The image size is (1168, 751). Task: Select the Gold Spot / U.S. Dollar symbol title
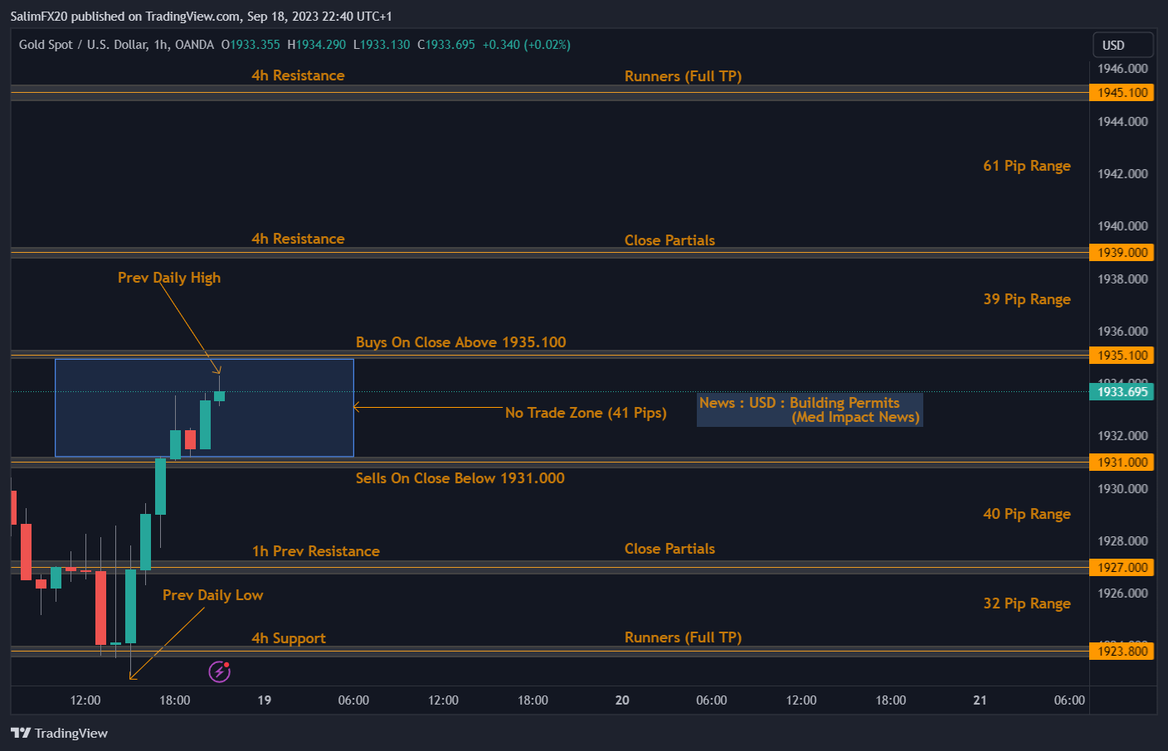85,45
